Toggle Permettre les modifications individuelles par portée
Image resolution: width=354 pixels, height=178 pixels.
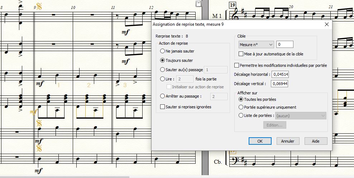(x=236, y=65)
